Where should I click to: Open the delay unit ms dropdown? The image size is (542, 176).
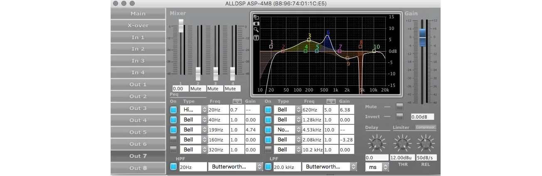[x=377, y=167]
